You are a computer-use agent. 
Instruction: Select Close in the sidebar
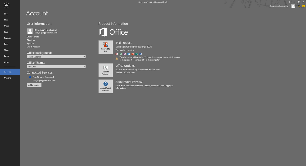click(x=10, y=62)
